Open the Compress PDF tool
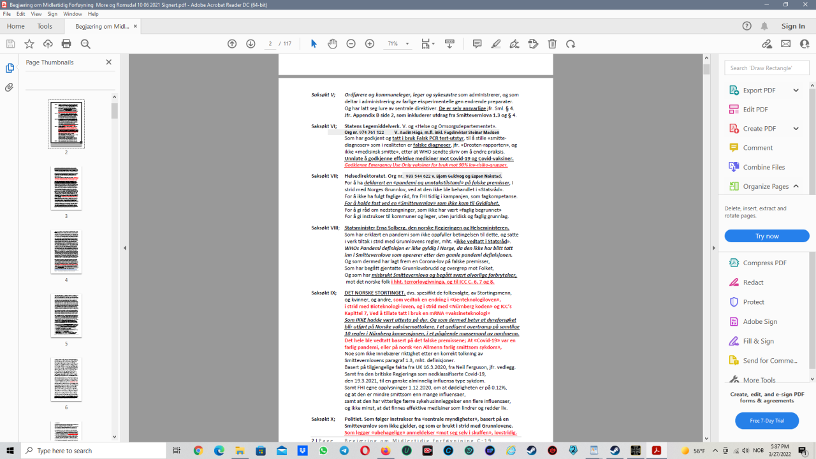The width and height of the screenshot is (816, 459). (x=764, y=263)
